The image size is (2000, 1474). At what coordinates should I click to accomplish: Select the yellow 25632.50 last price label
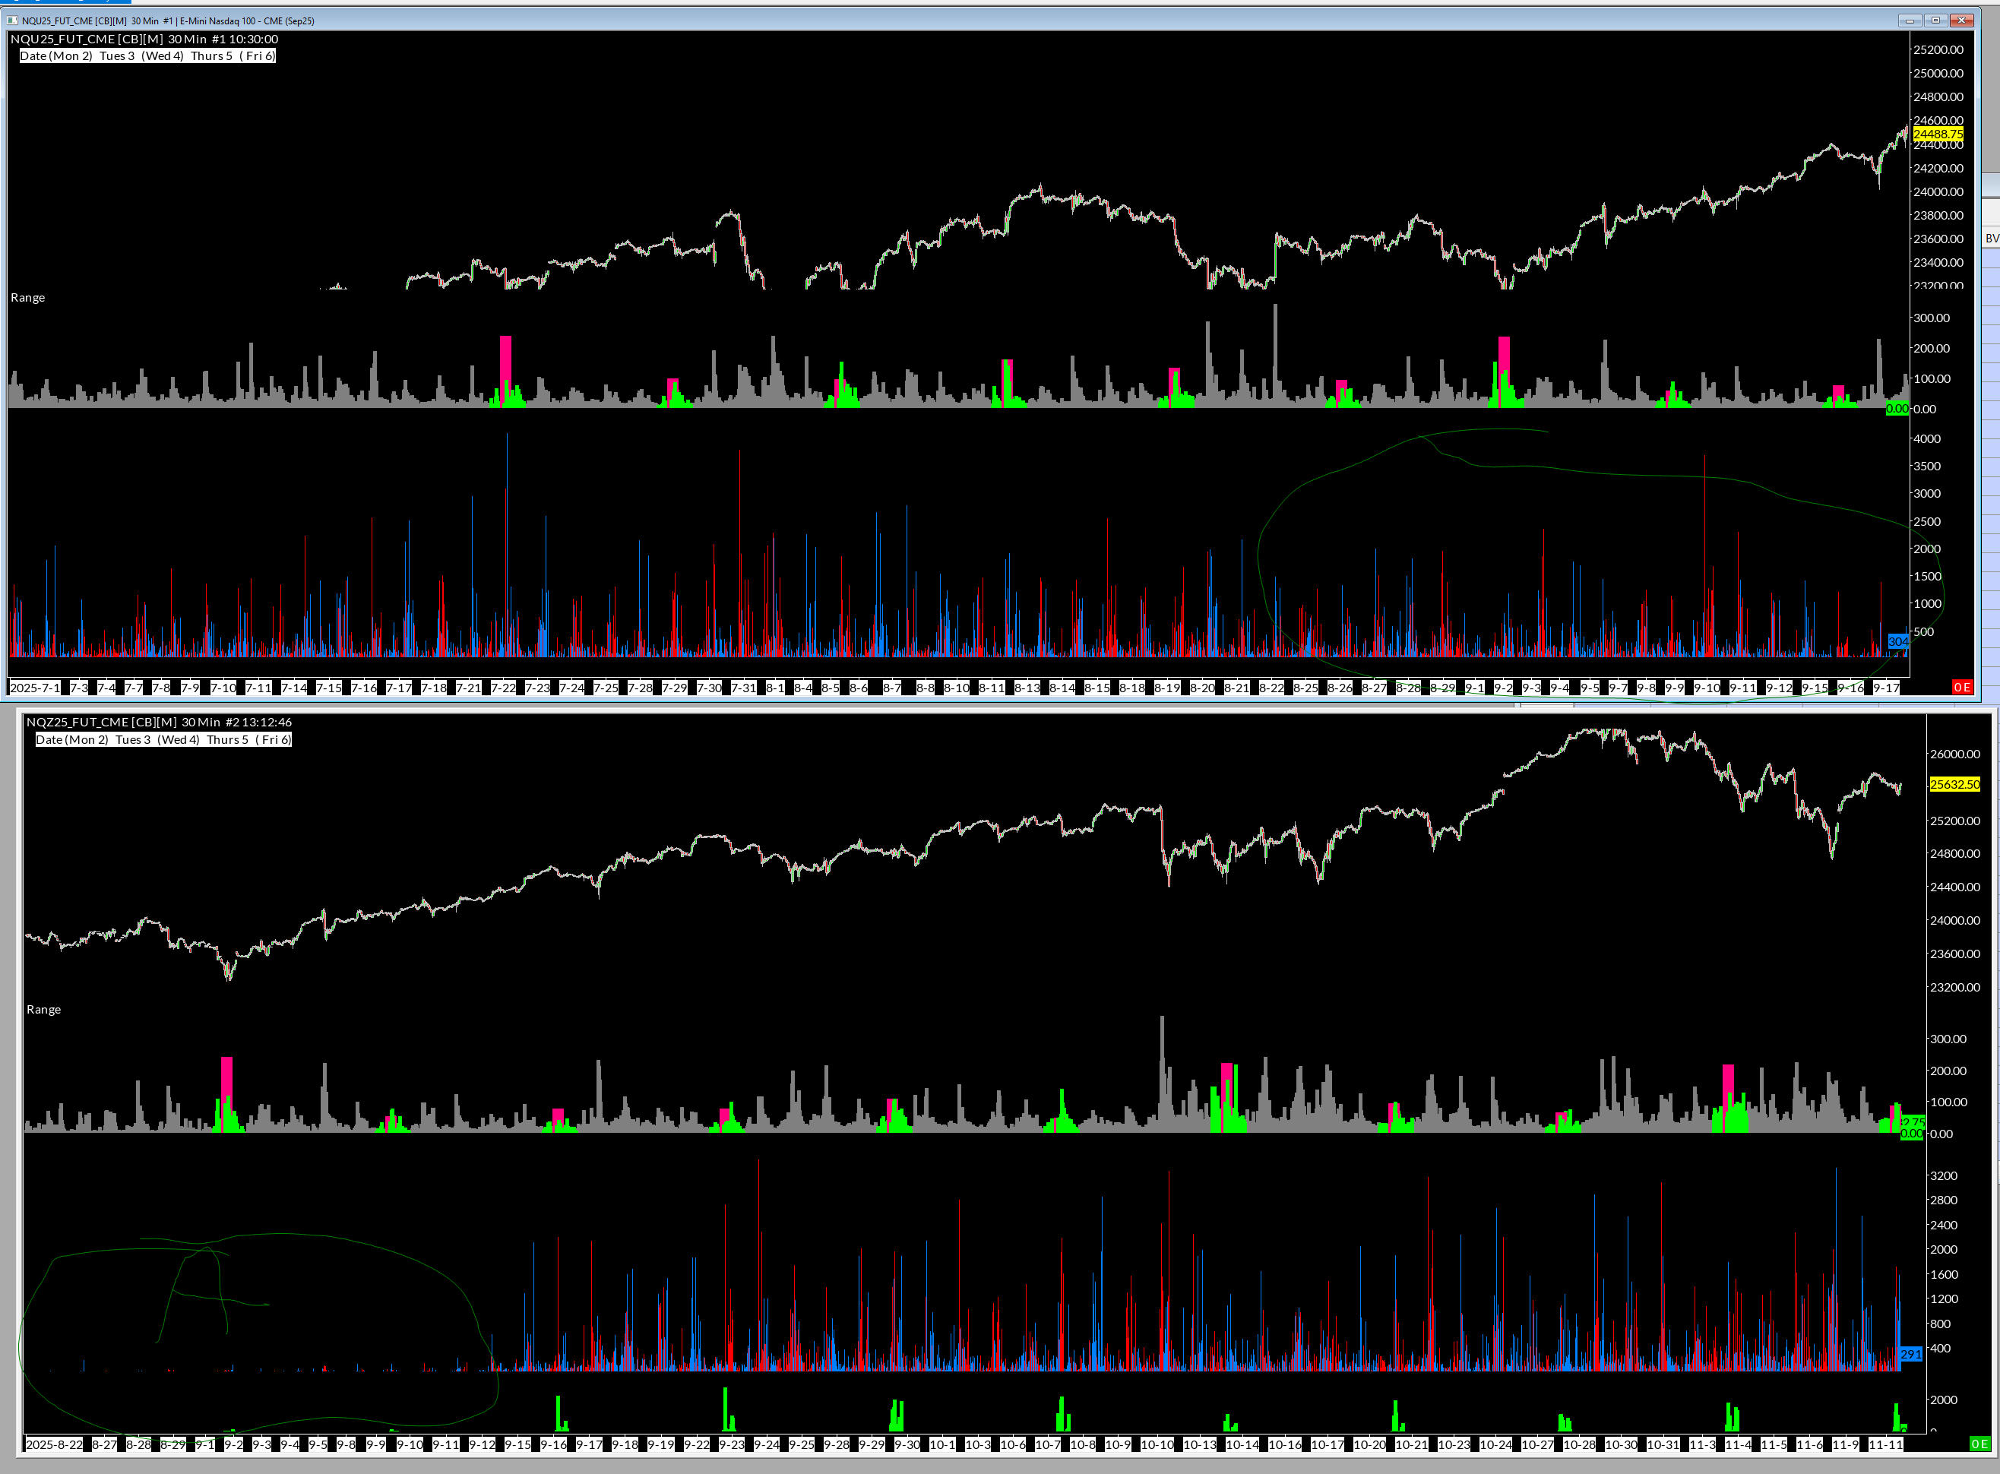(x=1954, y=784)
